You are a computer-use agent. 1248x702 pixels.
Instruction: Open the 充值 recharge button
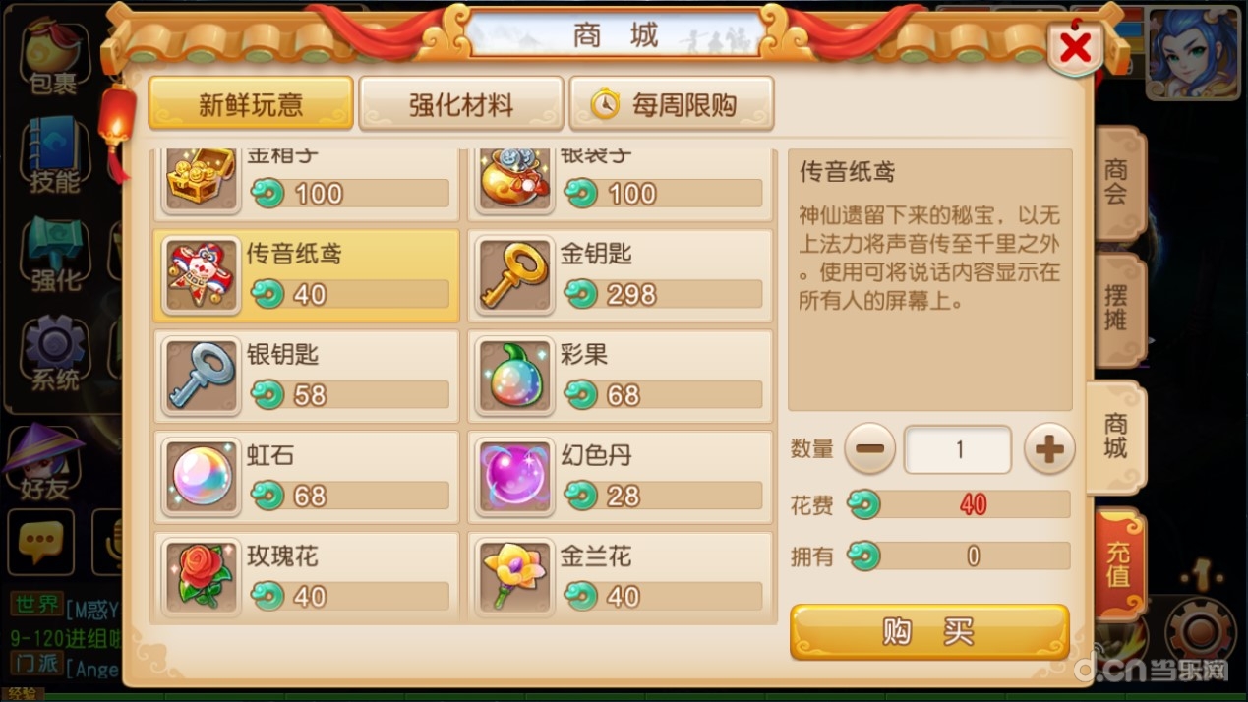pos(1119,564)
